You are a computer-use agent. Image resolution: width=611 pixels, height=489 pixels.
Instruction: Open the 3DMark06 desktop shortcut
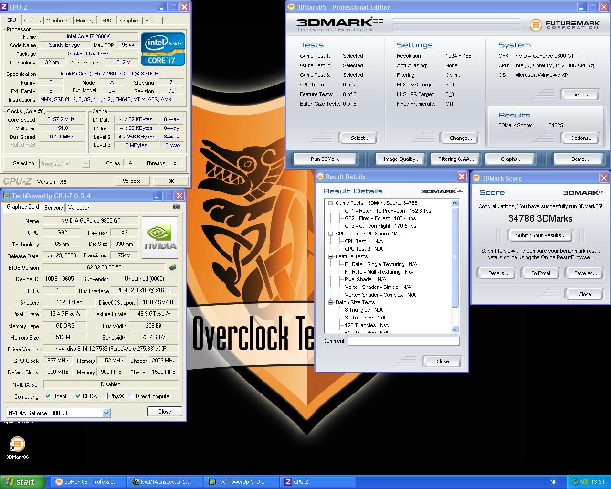(17, 448)
